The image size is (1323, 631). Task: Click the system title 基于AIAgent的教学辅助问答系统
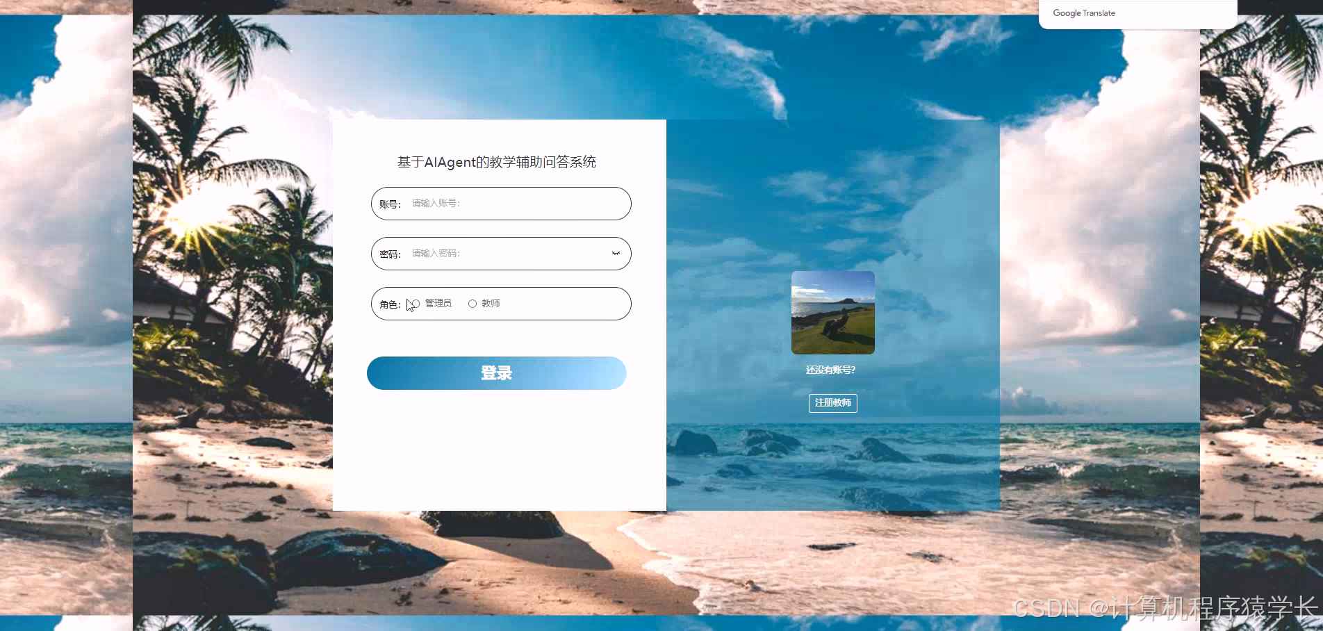[x=498, y=162]
